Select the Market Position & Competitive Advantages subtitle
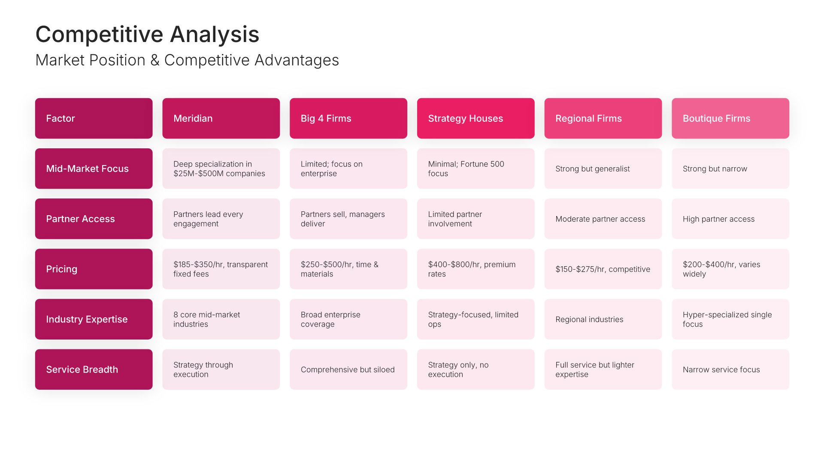Viewport: 824px width, 463px height. pos(187,60)
